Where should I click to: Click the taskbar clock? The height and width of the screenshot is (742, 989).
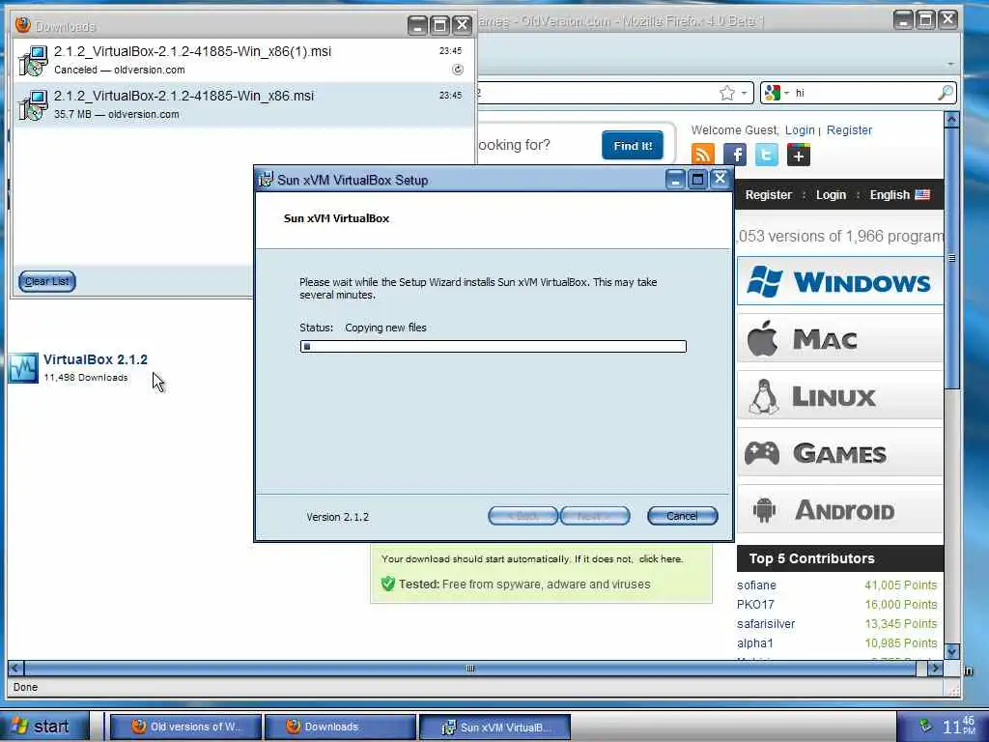(x=959, y=727)
